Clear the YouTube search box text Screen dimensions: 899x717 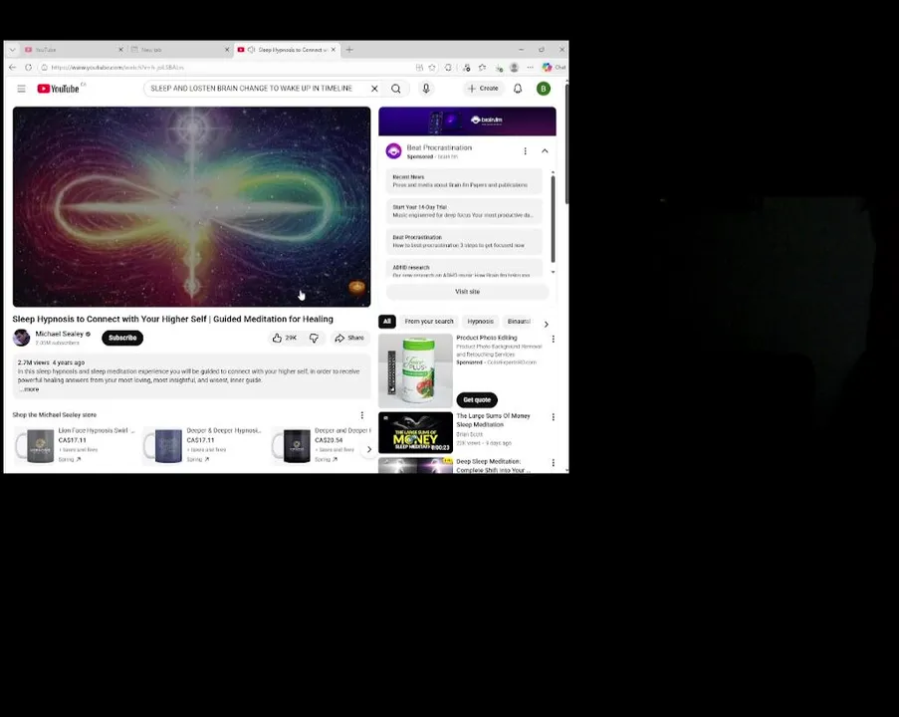tap(374, 89)
